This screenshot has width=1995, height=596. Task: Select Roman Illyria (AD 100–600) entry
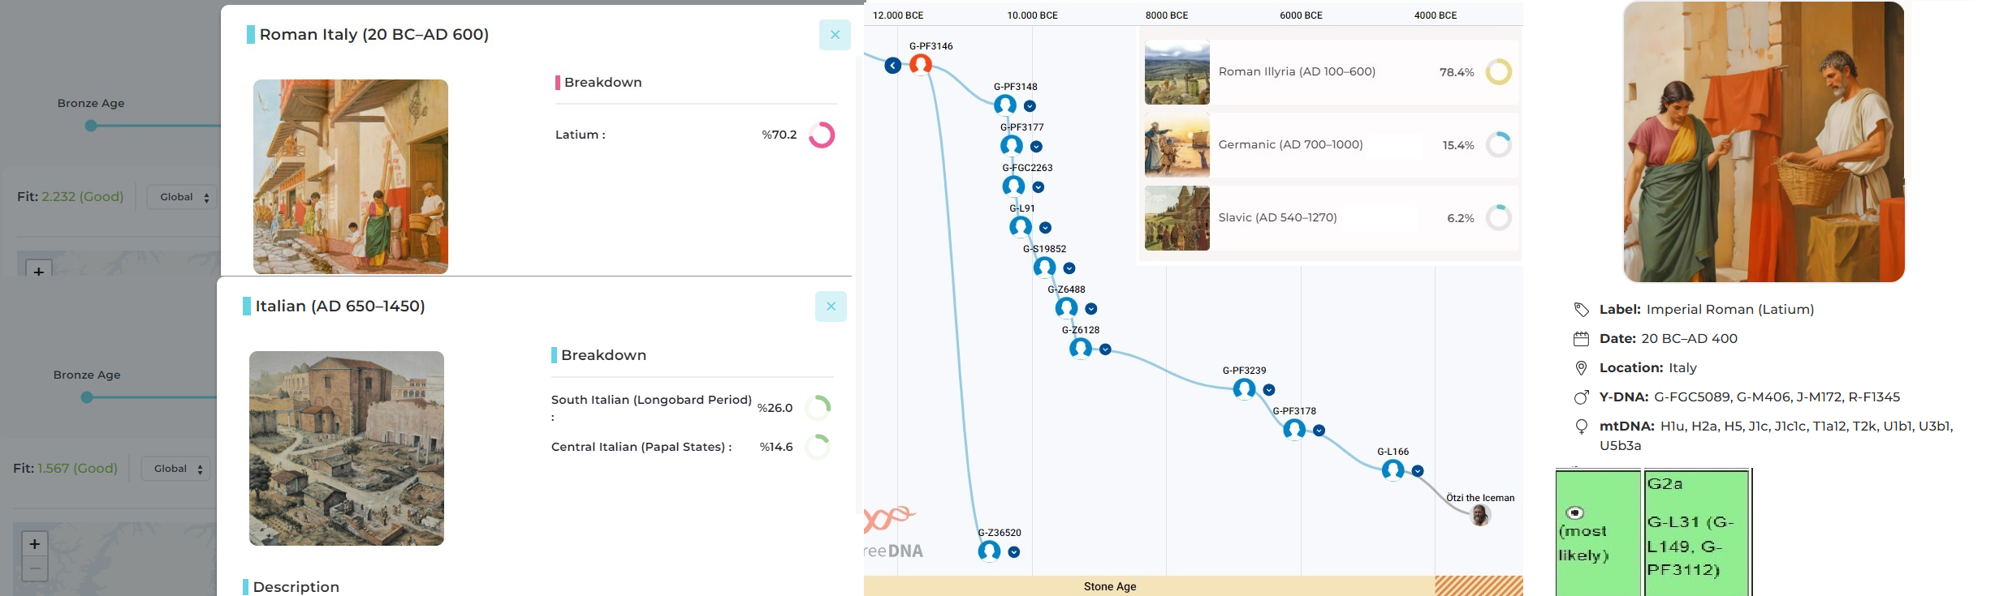click(1330, 72)
